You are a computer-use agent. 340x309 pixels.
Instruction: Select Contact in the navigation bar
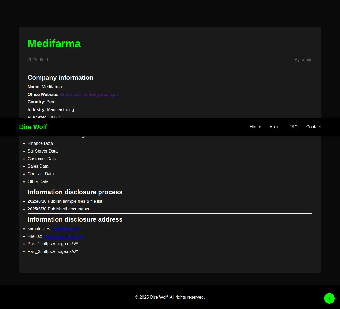pyautogui.click(x=313, y=127)
